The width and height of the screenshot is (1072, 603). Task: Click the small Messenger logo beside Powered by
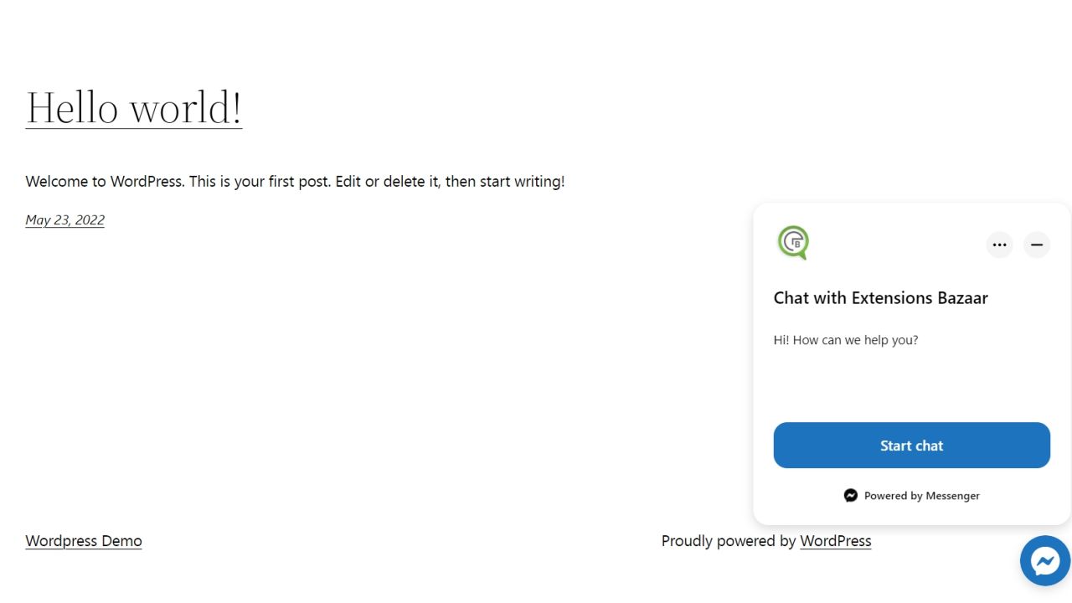851,496
